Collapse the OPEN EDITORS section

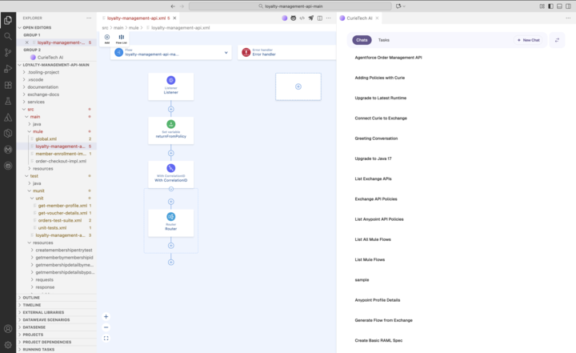click(x=57, y=27)
